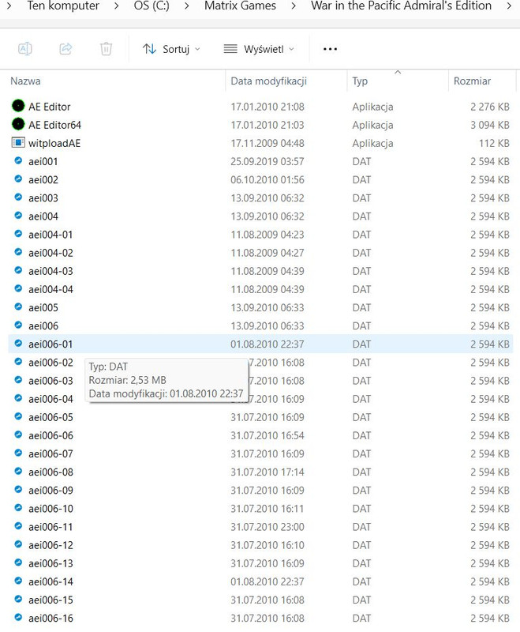Select the aei004 file icon
This screenshot has width=520, height=632.
(x=18, y=215)
